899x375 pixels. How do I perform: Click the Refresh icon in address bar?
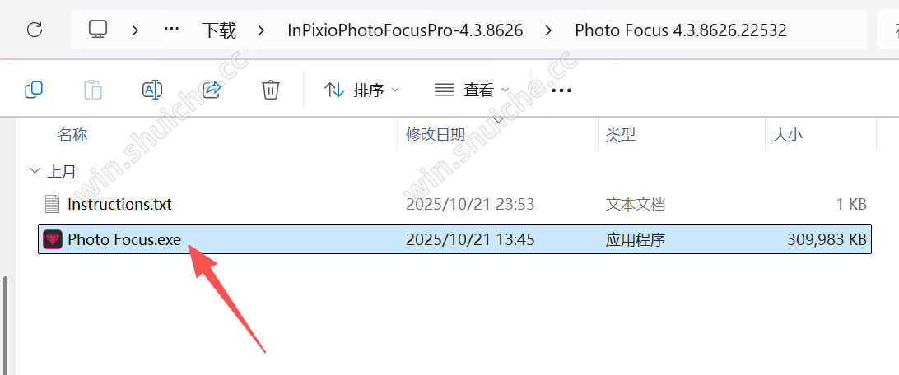(x=35, y=30)
